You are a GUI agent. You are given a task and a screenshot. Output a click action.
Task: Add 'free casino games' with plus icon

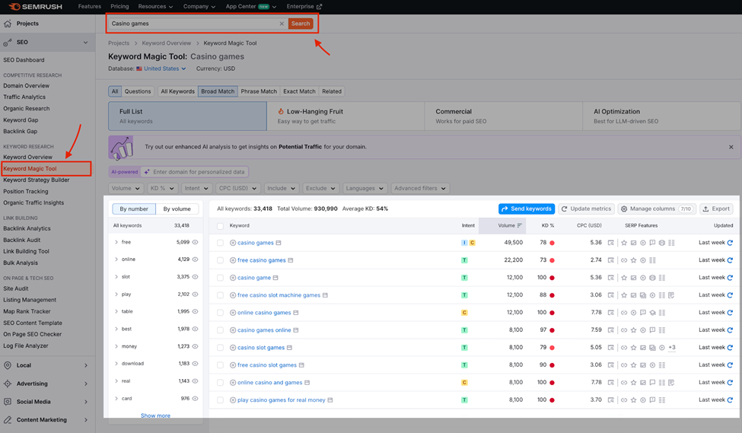coord(233,260)
